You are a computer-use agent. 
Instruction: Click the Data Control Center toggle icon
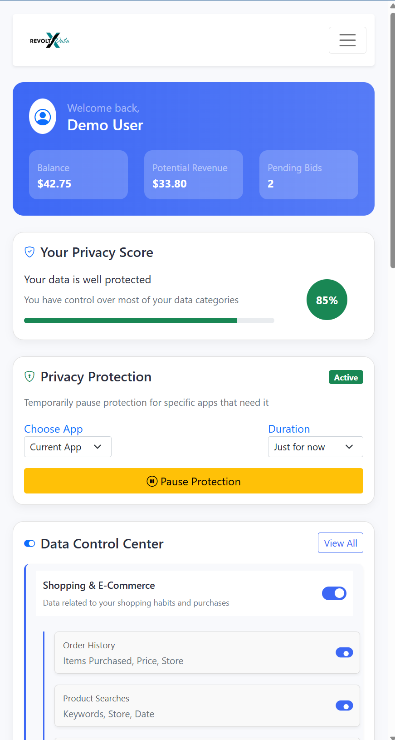click(29, 543)
